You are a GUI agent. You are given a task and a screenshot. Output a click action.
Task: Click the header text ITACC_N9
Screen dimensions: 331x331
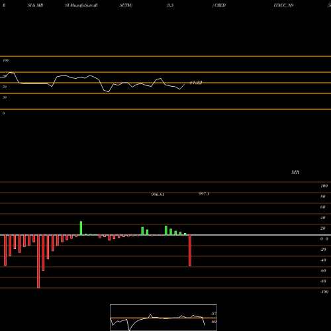click(x=283, y=5)
